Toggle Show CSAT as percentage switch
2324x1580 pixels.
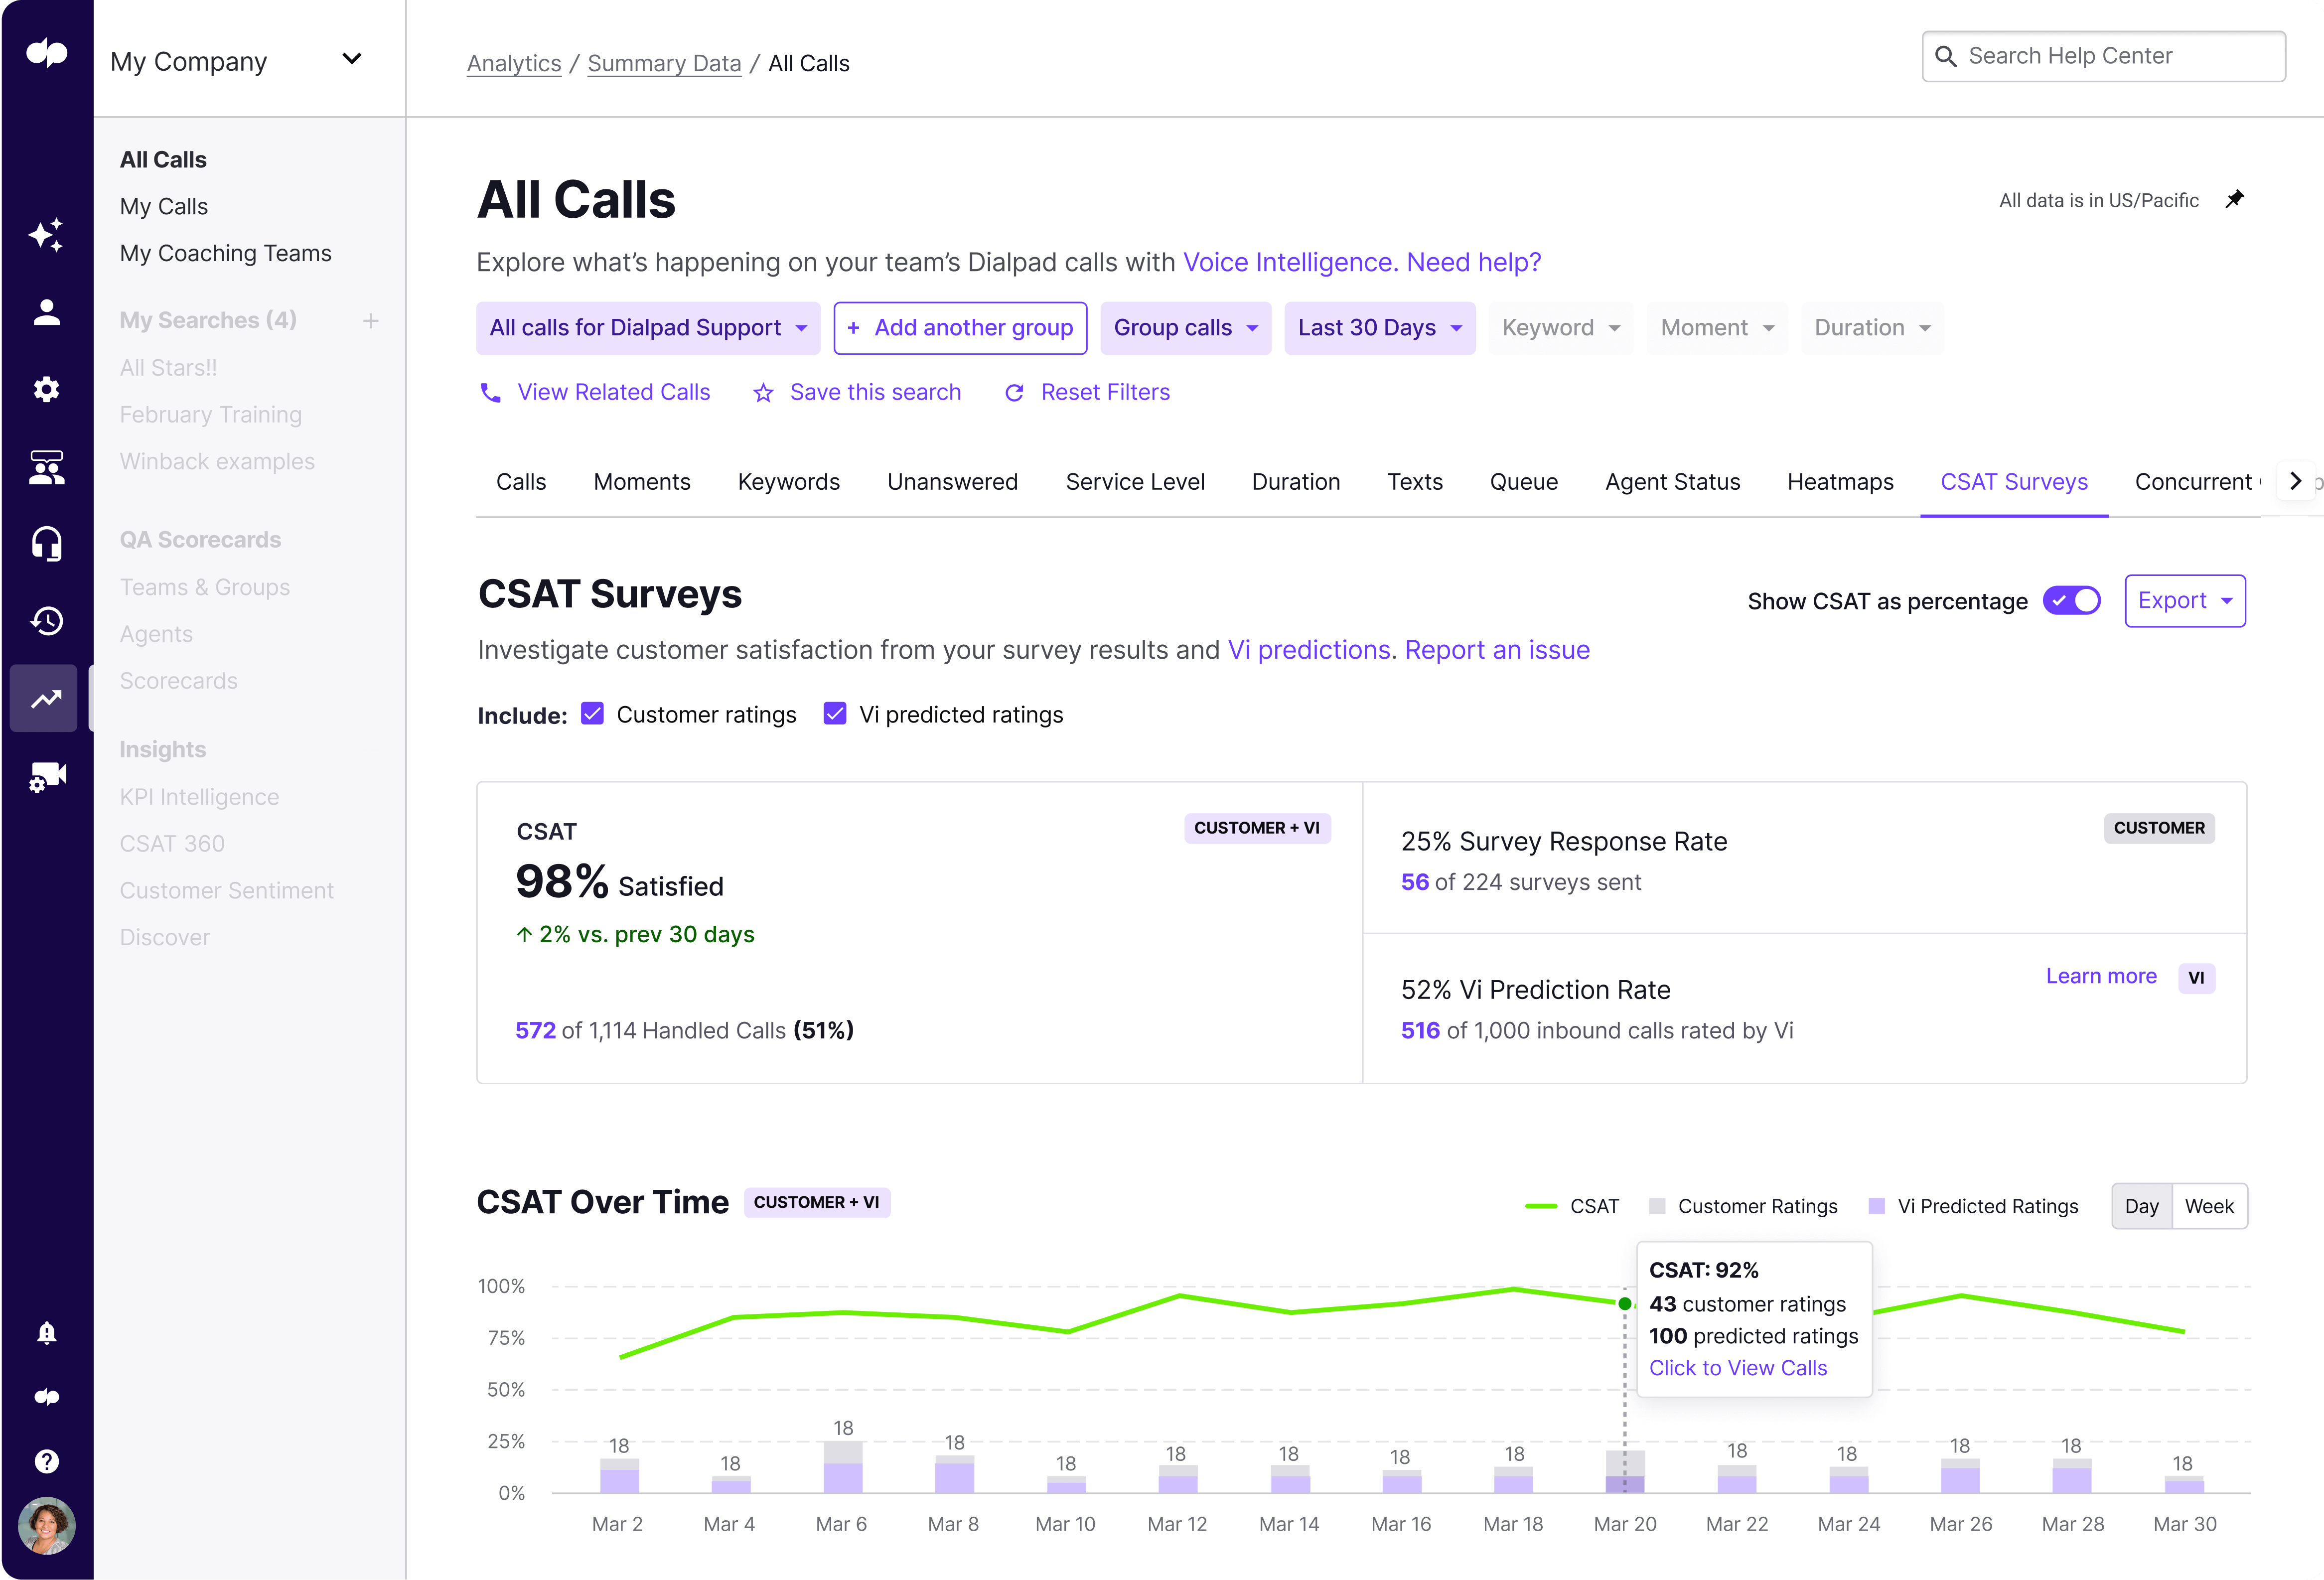point(2071,601)
